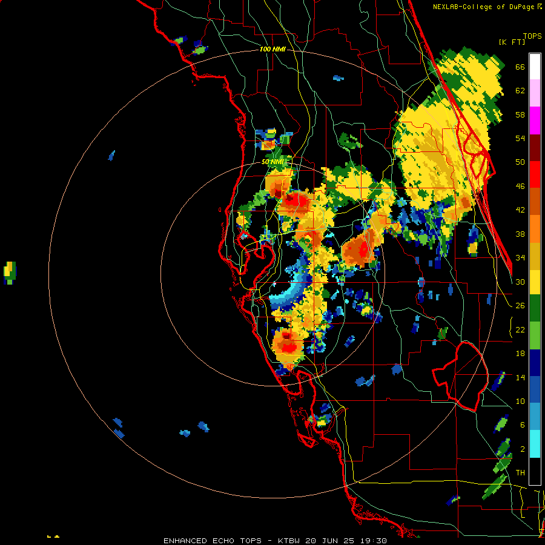Image resolution: width=545 pixels, height=545 pixels.
Task: Click the 26 value on the legend
Action: coord(520,306)
